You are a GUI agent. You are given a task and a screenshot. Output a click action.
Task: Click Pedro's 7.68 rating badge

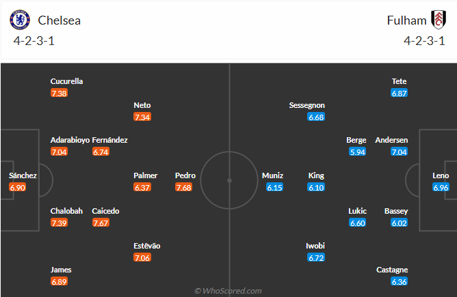(x=183, y=187)
